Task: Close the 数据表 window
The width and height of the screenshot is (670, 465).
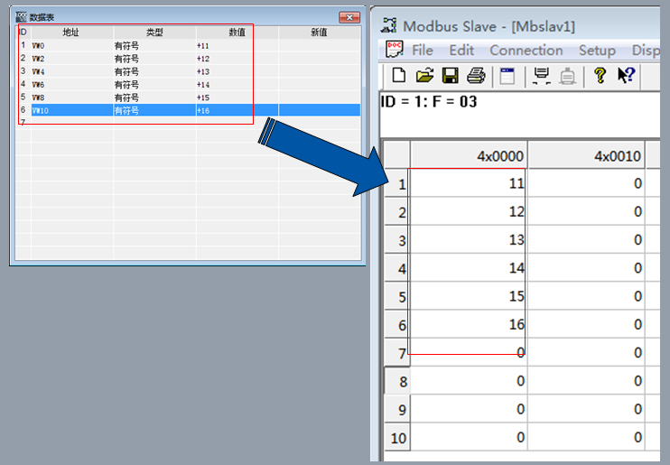Action: [x=349, y=17]
